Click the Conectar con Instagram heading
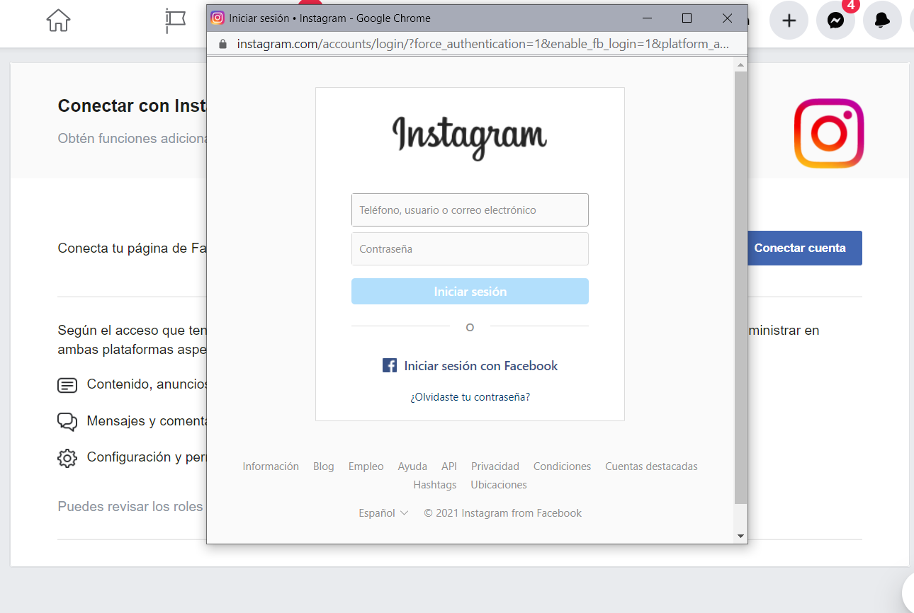 pos(132,105)
